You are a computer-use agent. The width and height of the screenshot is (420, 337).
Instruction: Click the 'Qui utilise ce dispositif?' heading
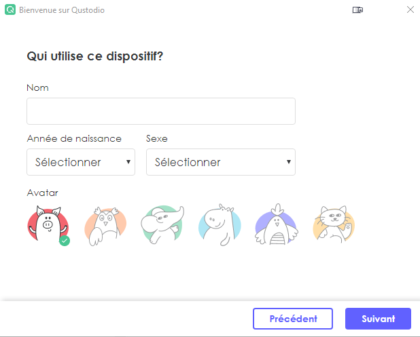[x=95, y=56]
